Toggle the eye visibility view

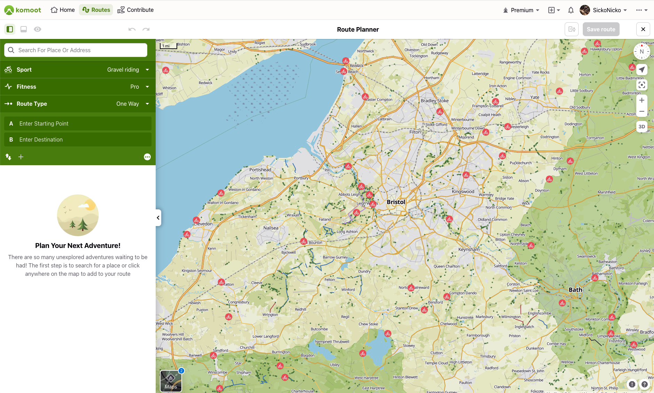click(x=38, y=29)
